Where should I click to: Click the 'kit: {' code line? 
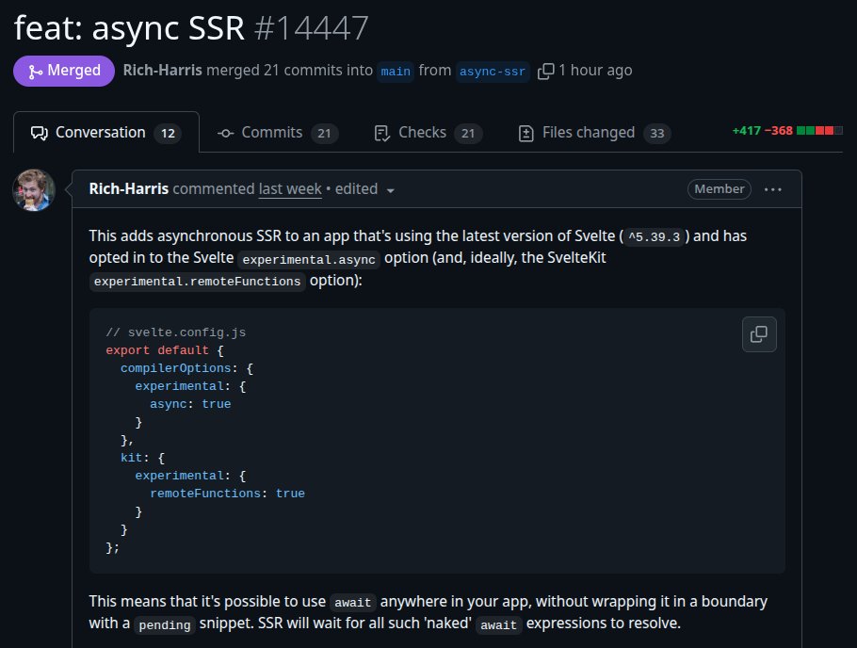(x=142, y=457)
